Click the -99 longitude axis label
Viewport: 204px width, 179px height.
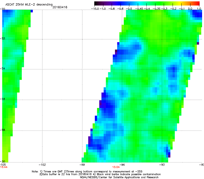(82, 165)
